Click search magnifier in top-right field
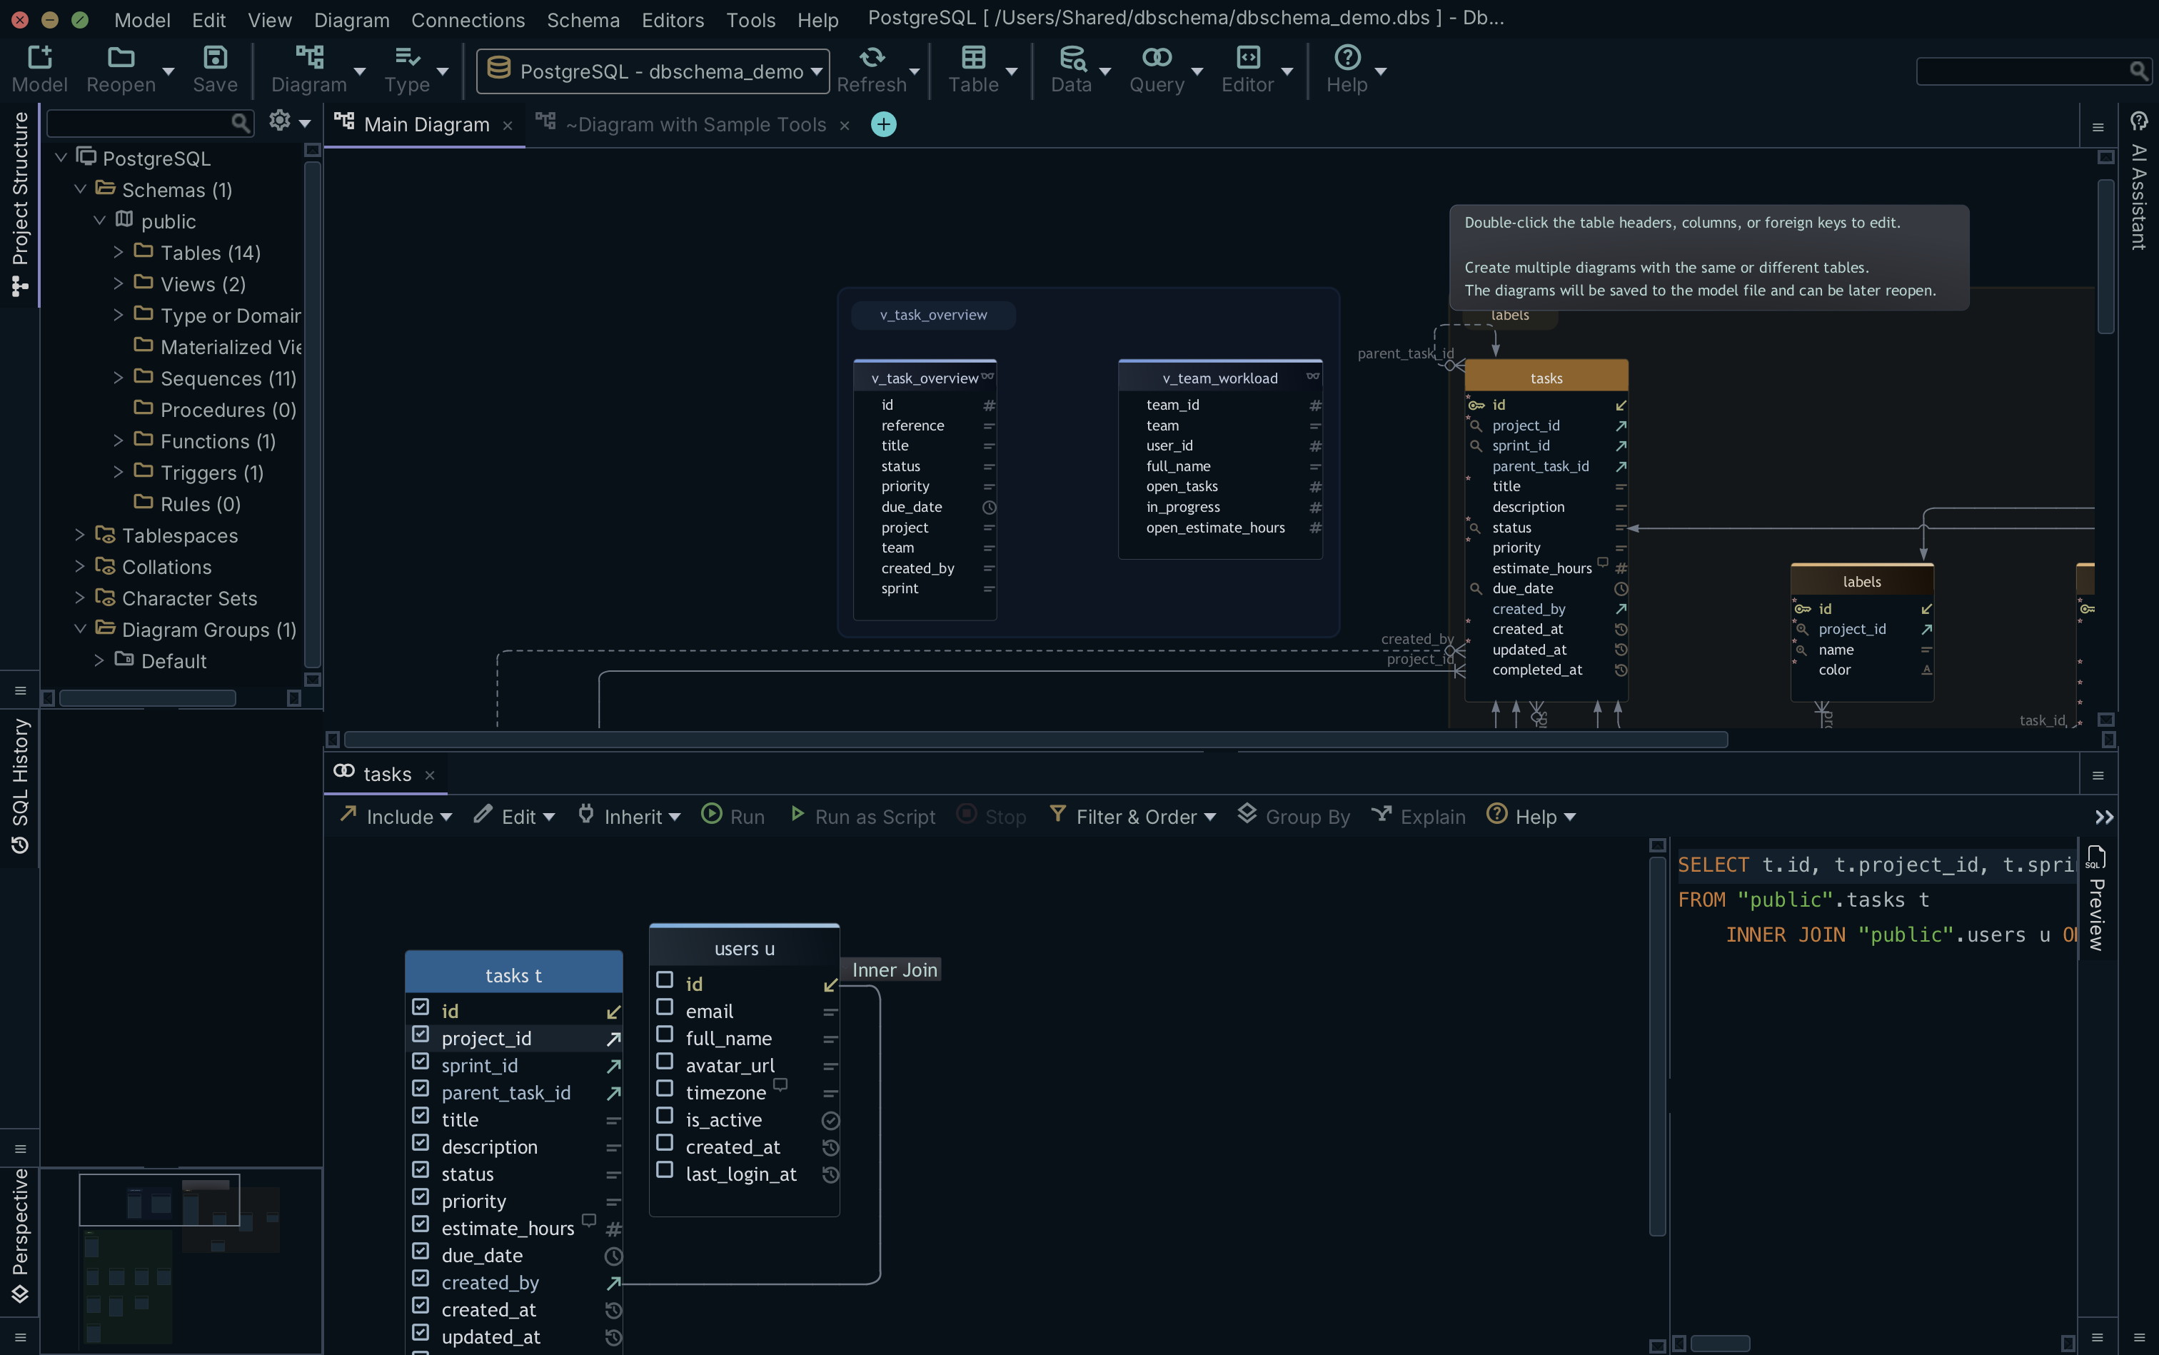The width and height of the screenshot is (2159, 1355). pos(2138,71)
